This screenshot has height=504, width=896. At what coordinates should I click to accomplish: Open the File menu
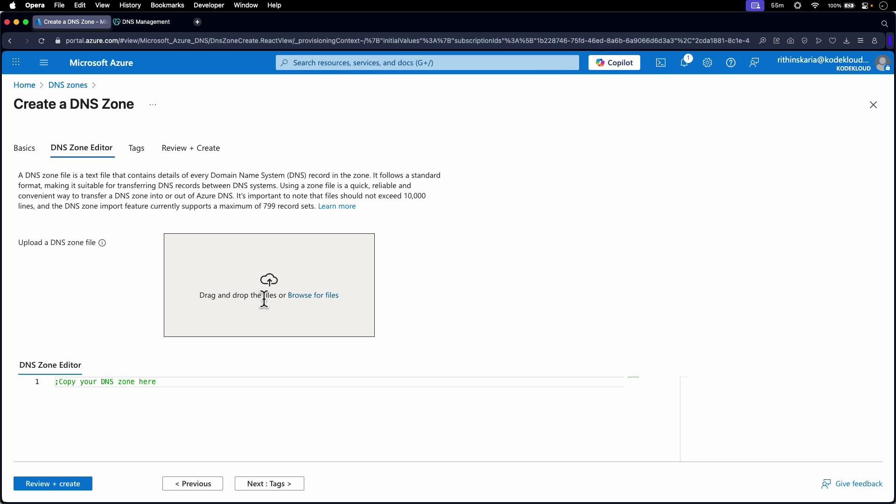click(59, 6)
